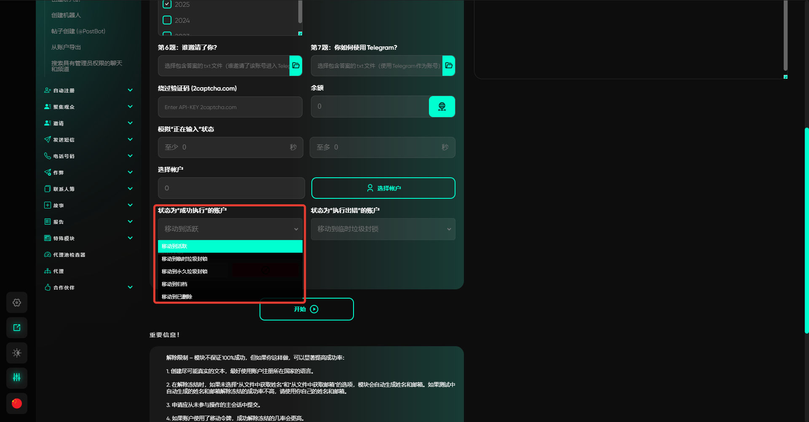Image resolution: width=809 pixels, height=422 pixels.
Task: Click the year list scrollbar
Action: (x=300, y=12)
